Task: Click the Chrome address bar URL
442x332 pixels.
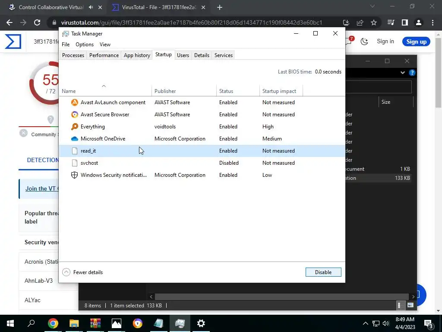Action: (x=191, y=22)
